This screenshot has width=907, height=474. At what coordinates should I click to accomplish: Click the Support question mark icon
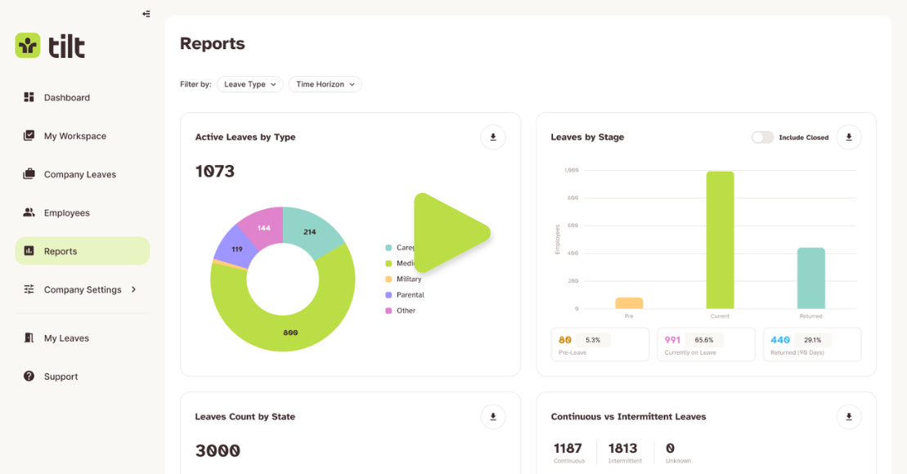pos(29,376)
